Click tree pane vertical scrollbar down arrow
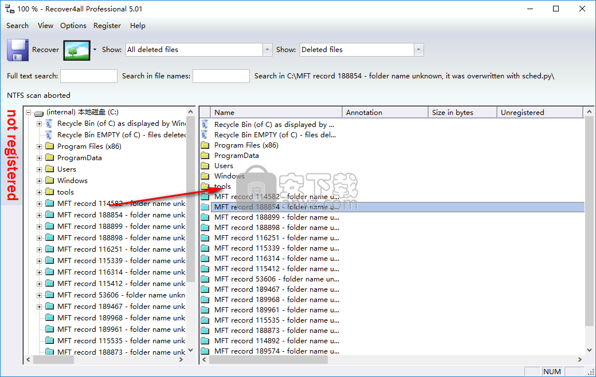Screen dimensions: 596x377 [191, 350]
